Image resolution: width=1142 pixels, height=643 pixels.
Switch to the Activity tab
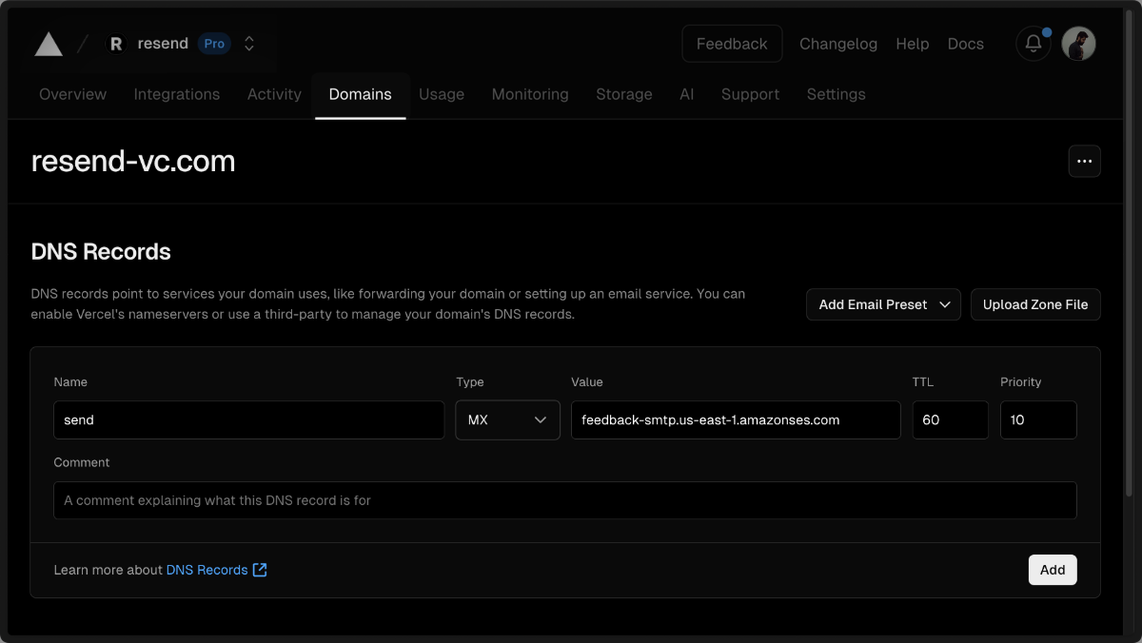click(x=274, y=94)
